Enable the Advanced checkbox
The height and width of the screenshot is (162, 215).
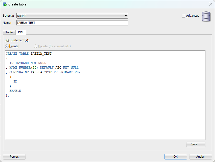184,16
